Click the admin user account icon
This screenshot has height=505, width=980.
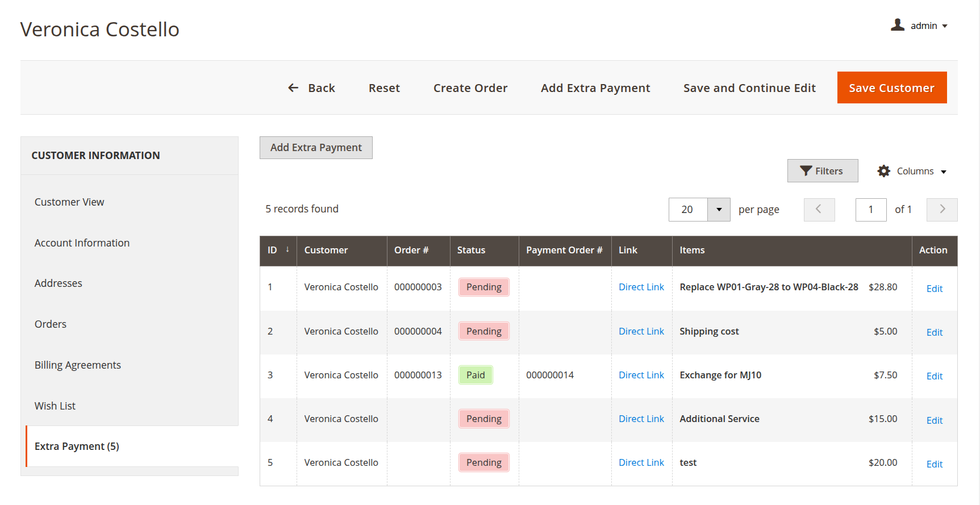point(897,25)
